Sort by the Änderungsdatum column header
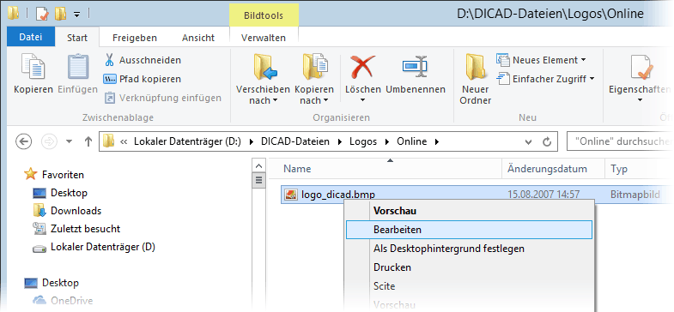 (x=547, y=169)
